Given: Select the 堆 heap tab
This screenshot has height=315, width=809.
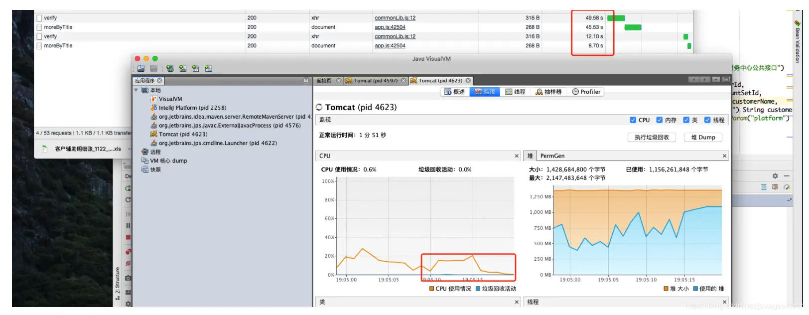Looking at the screenshot, I should (x=530, y=156).
